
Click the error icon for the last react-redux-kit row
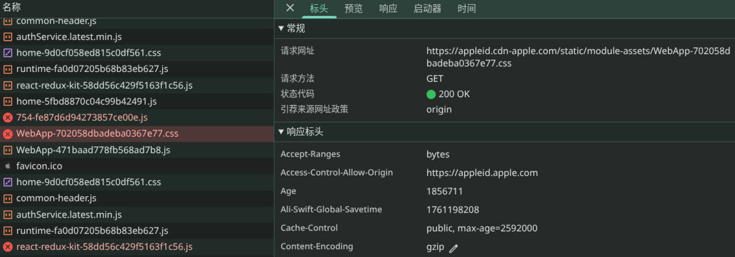[x=8, y=247]
